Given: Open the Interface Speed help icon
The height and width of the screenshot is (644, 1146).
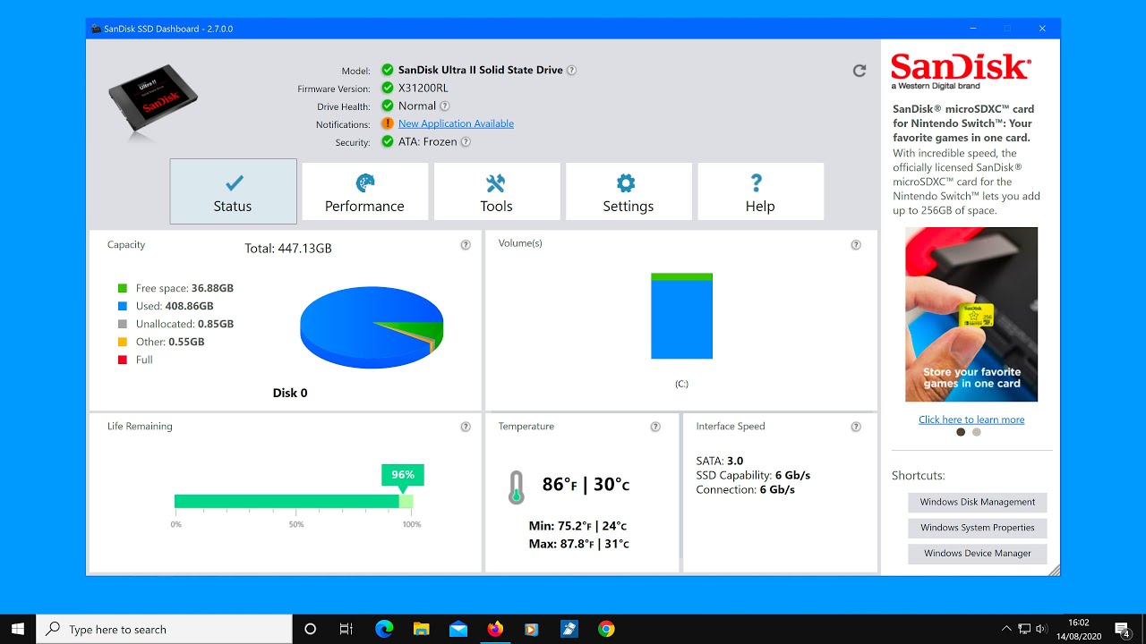Looking at the screenshot, I should tap(856, 427).
